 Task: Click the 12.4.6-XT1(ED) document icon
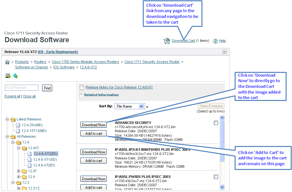(29, 159)
